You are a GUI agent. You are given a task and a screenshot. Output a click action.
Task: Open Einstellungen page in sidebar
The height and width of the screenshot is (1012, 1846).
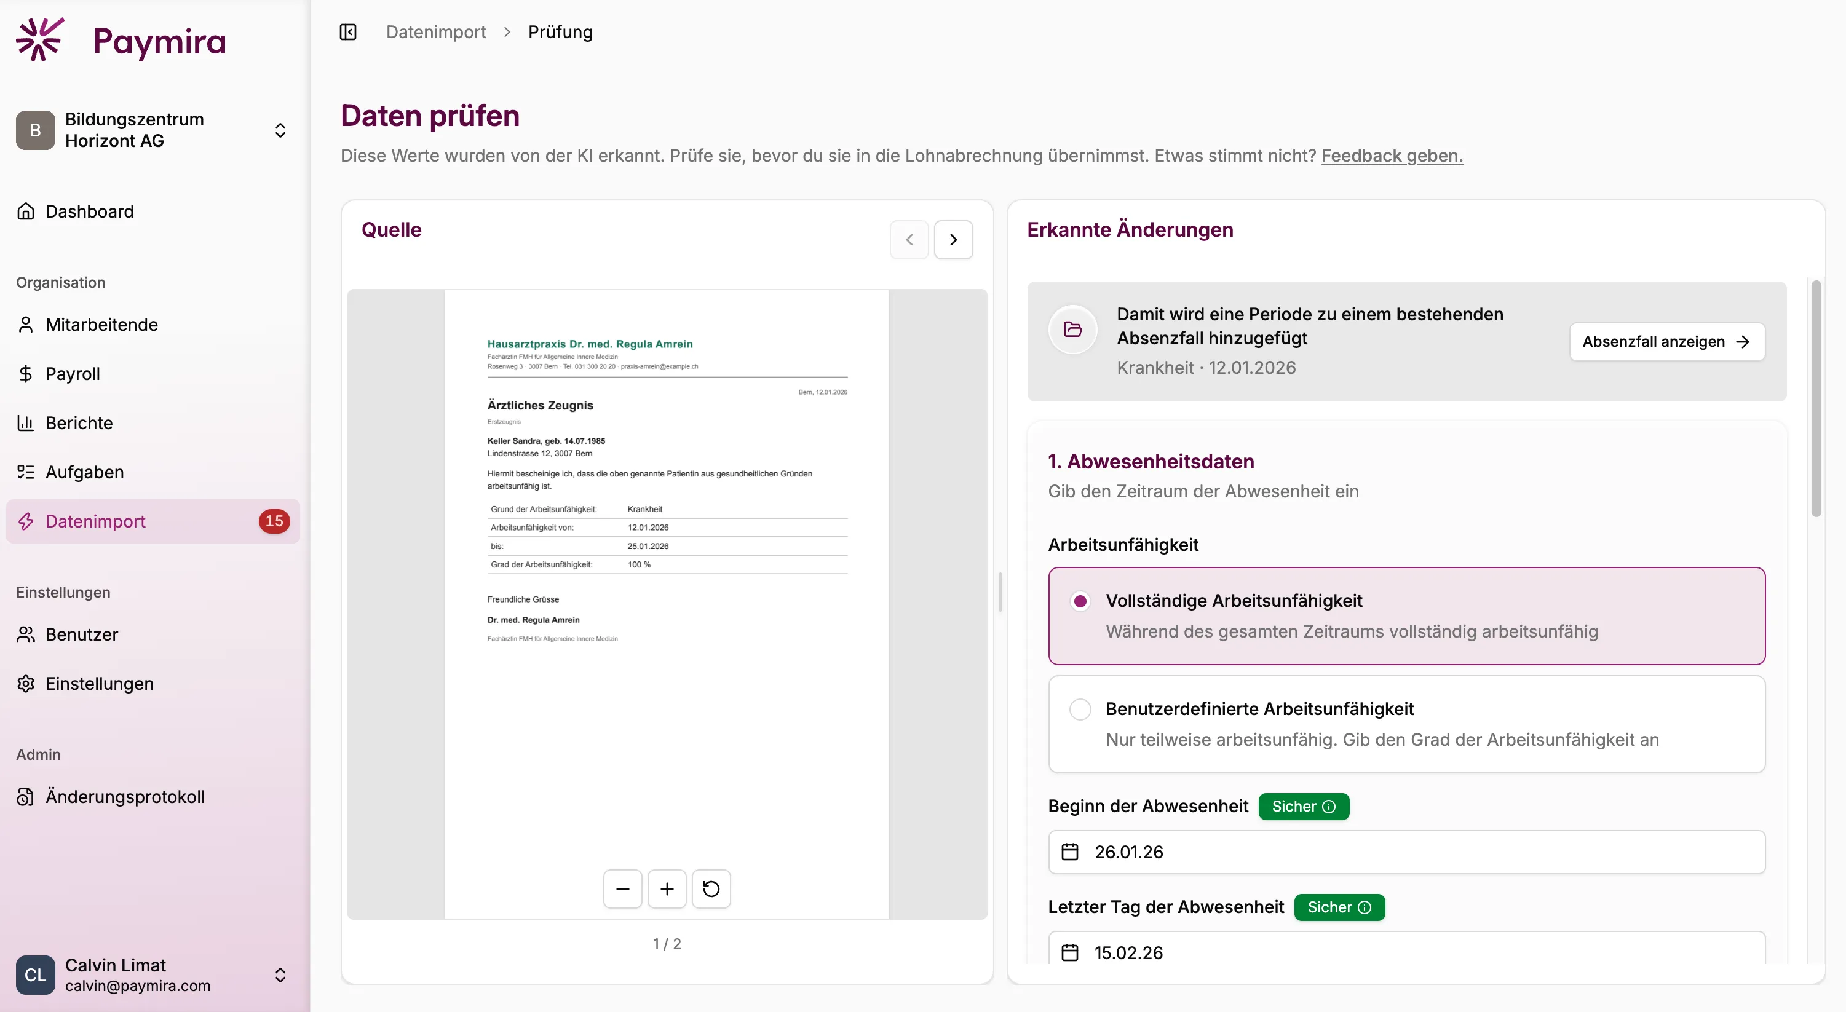point(153,684)
